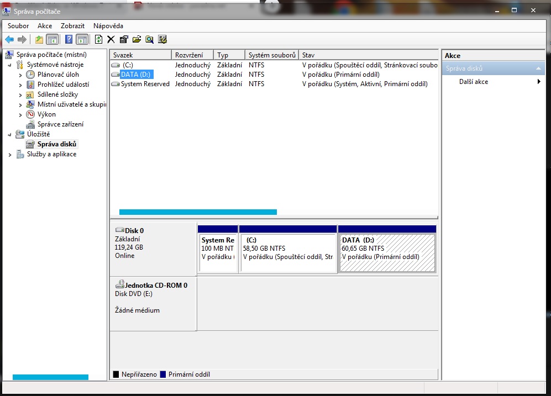Click the Open folder icon in the toolbar
The image size is (551, 396).
coord(137,39)
